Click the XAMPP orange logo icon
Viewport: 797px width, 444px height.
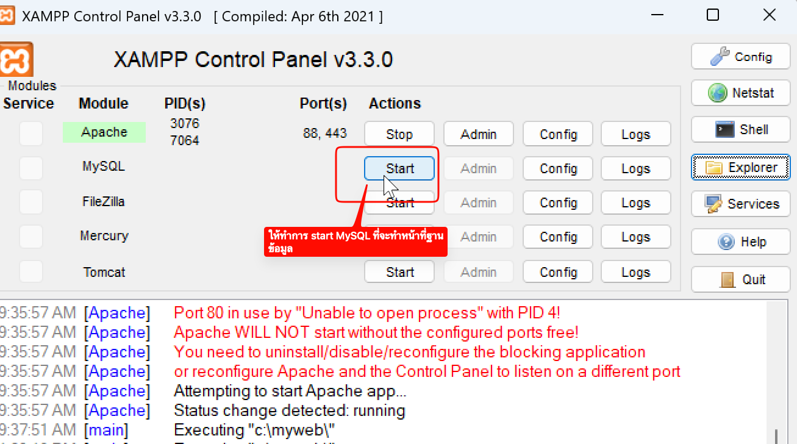coord(16,59)
